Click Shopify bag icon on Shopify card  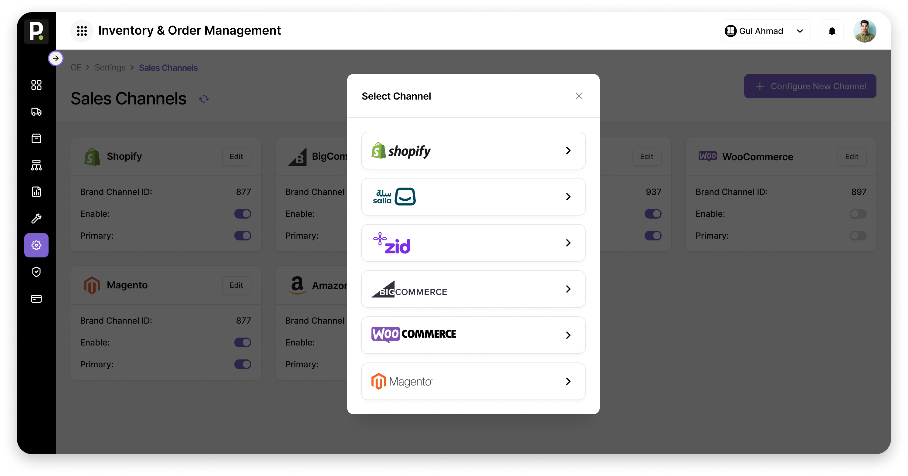92,156
